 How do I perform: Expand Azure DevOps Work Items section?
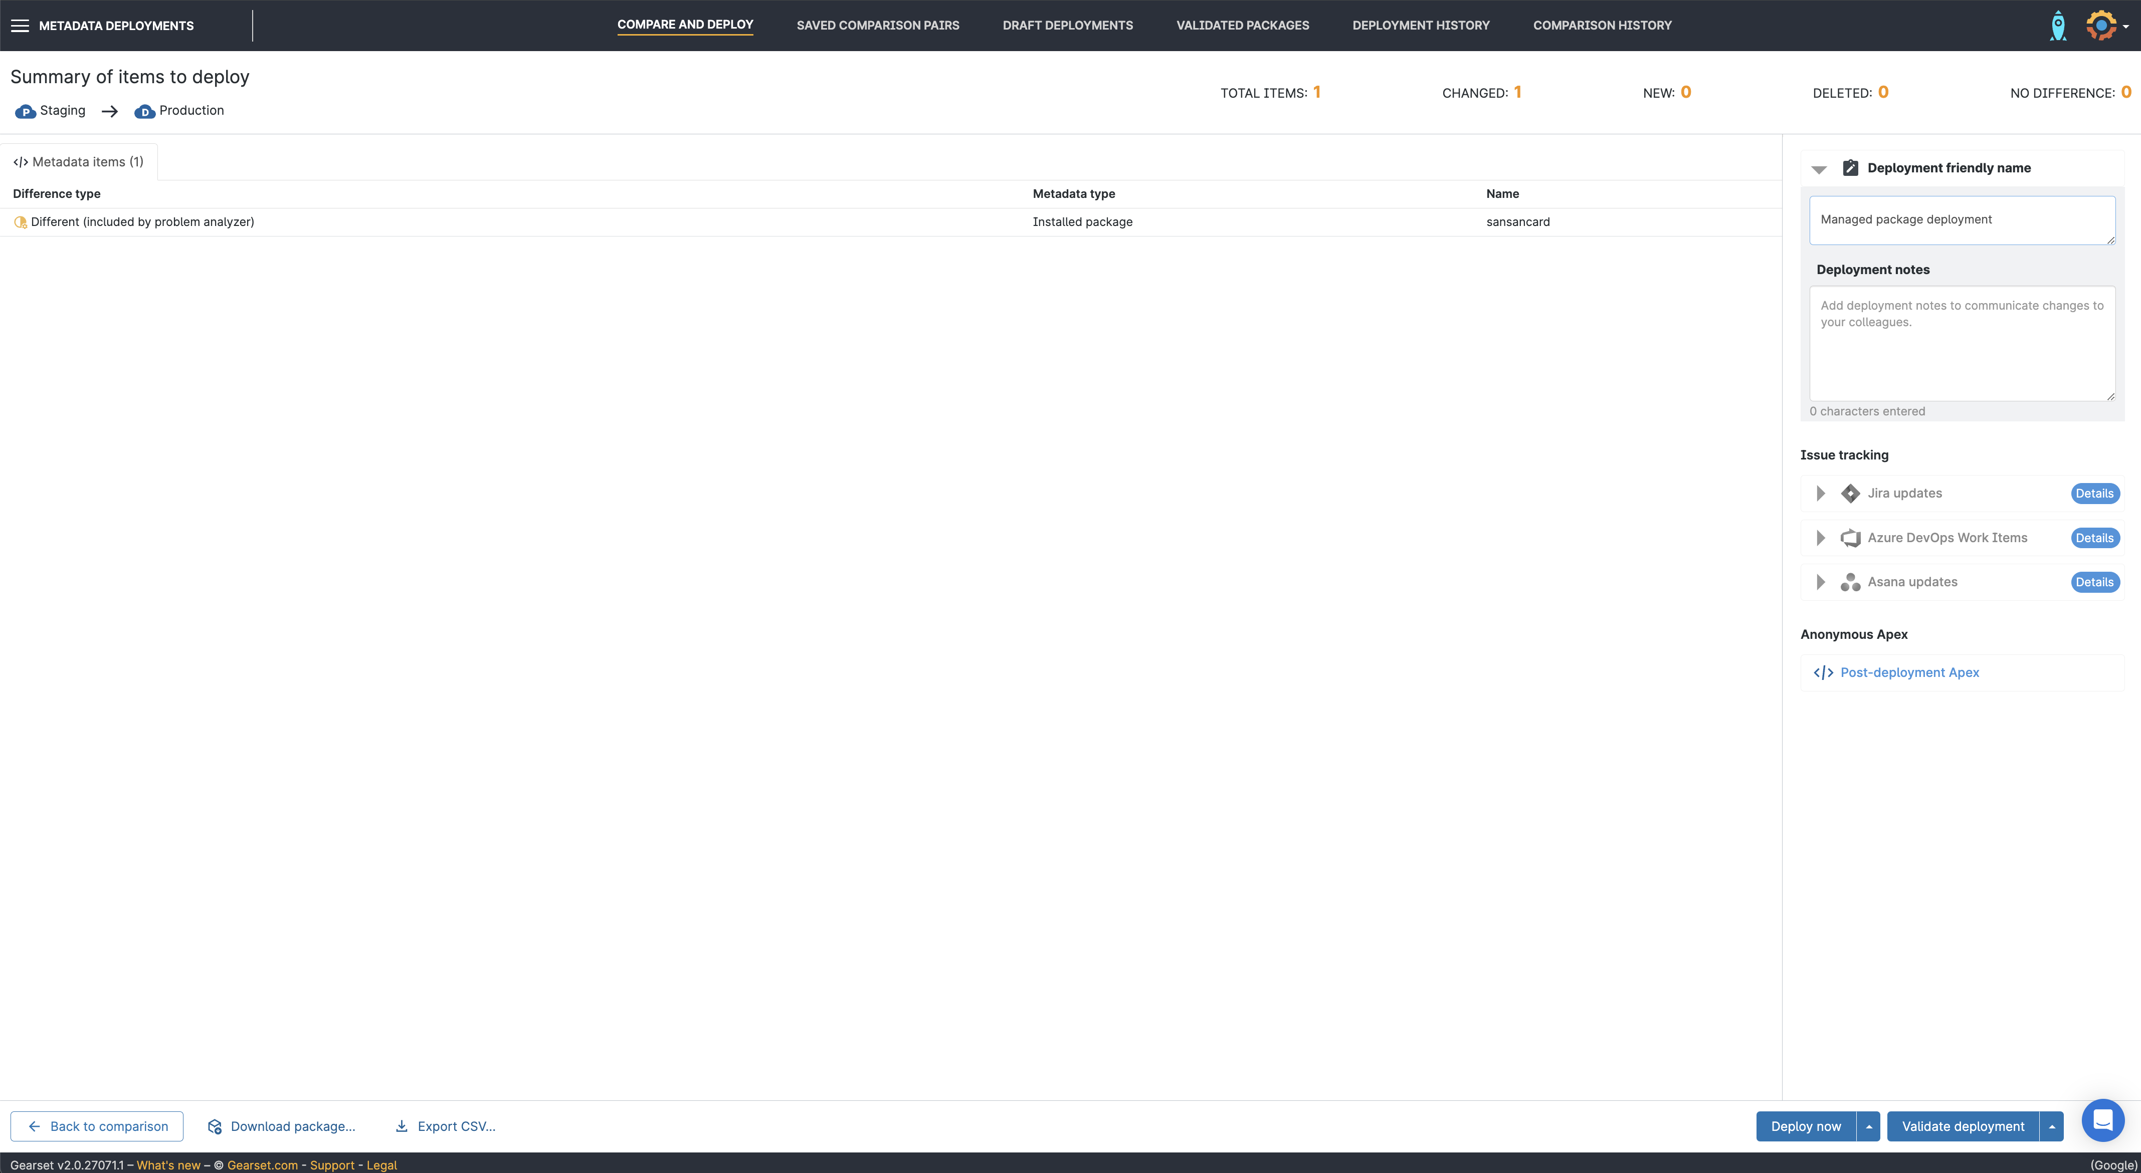tap(1820, 538)
